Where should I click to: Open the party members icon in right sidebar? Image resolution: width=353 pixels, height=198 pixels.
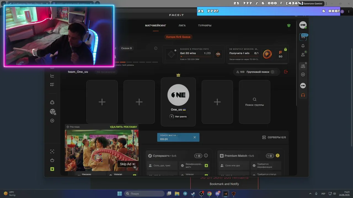pyautogui.click(x=303, y=66)
